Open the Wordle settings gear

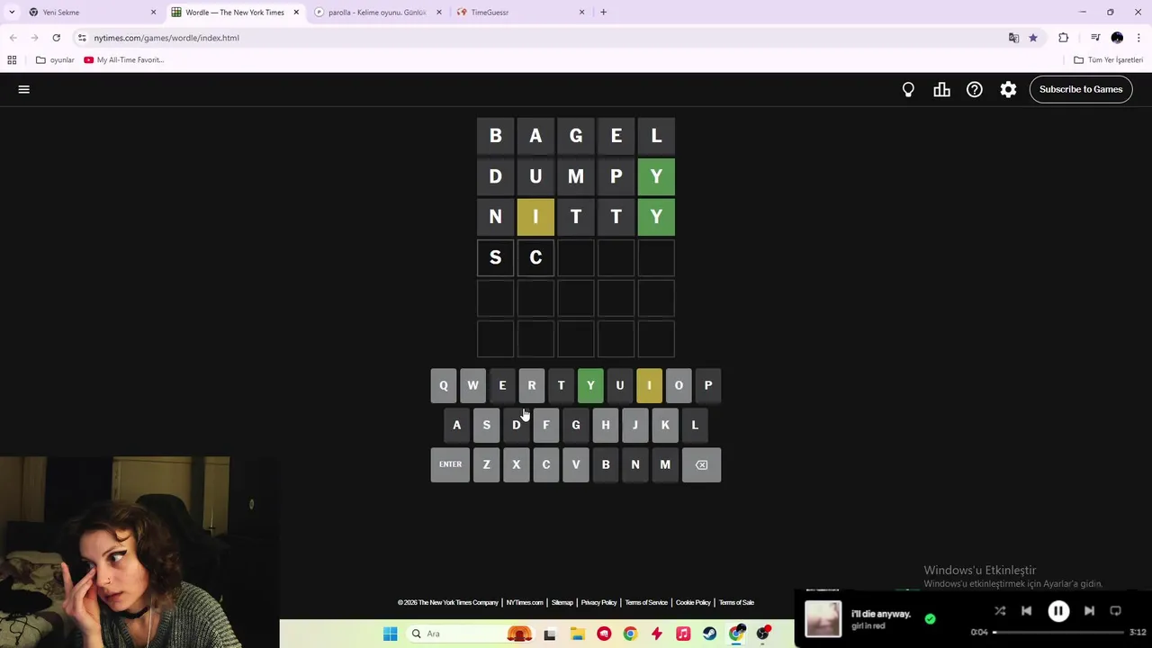(1008, 89)
